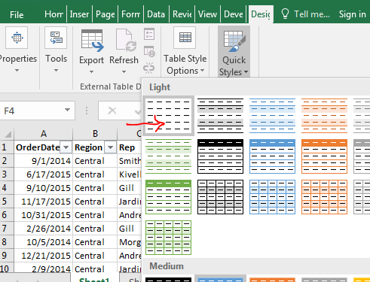Switch to the Design ribbon tab

(x=261, y=14)
